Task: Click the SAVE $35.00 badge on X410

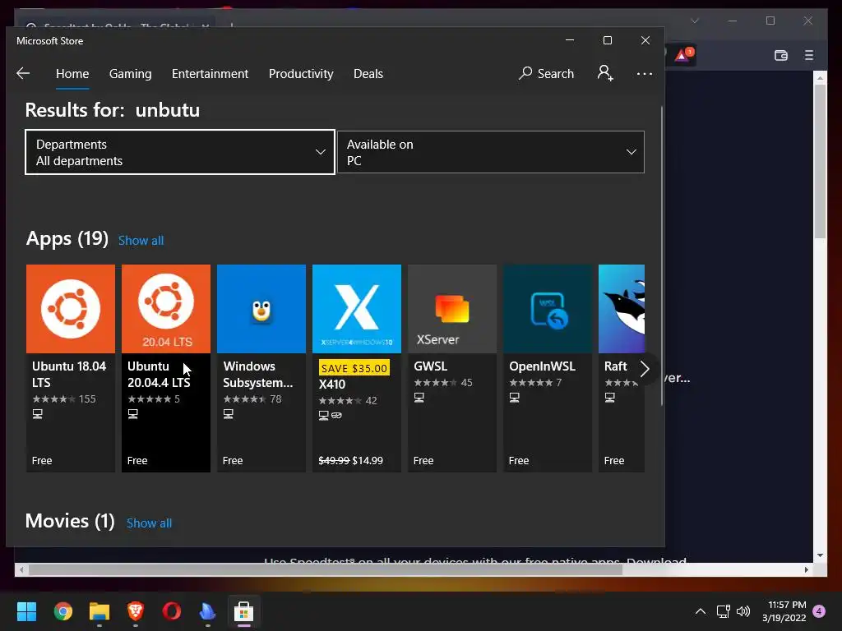Action: (354, 368)
